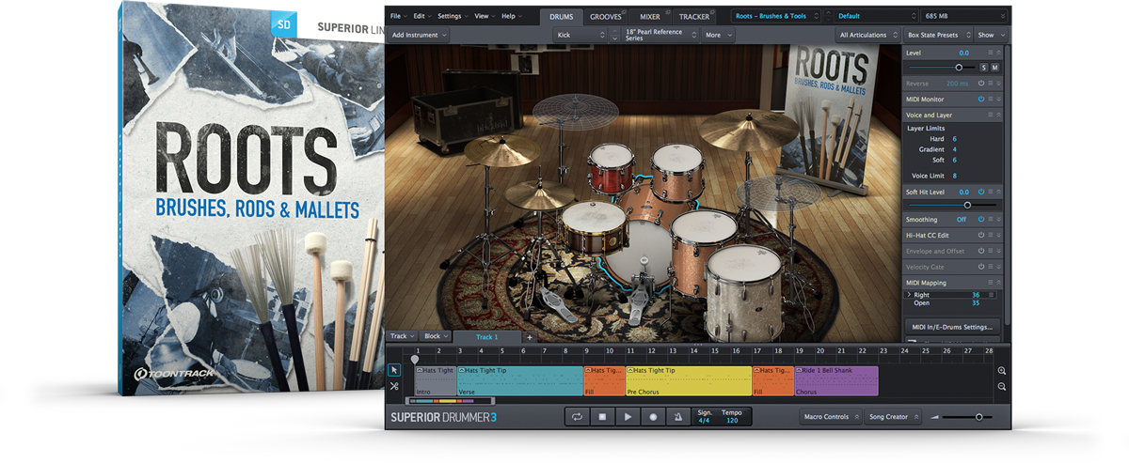Select the arrow pointer tool in the timeline
1129x463 pixels.
(394, 370)
